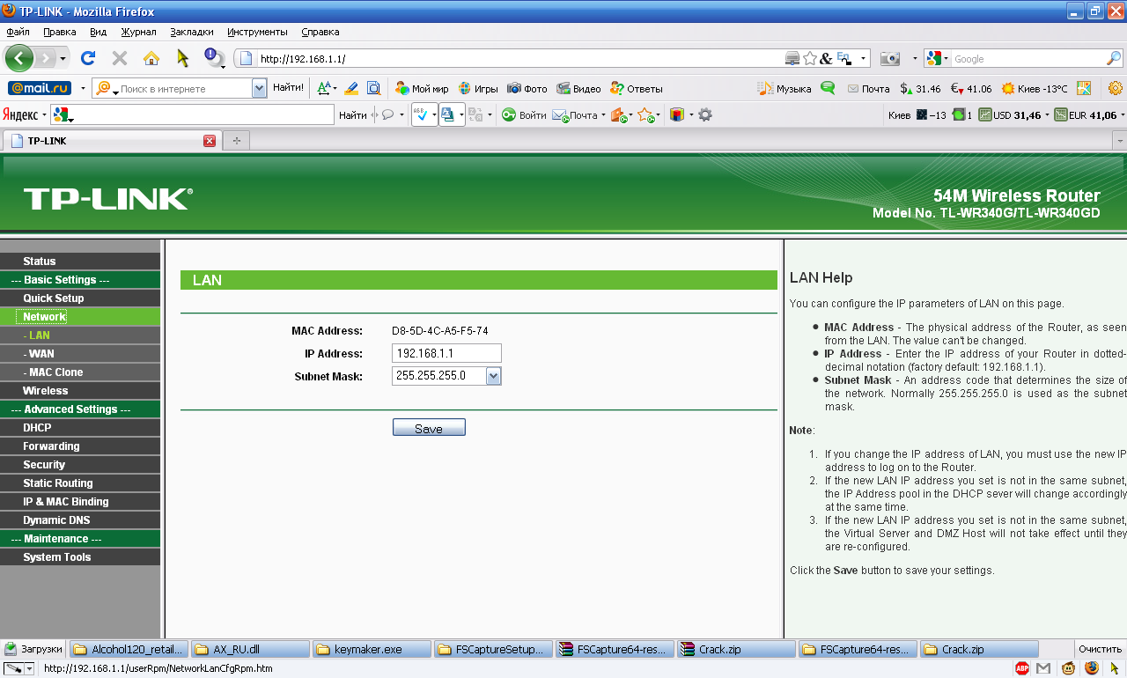Open the Правка menu
This screenshot has width=1127, height=678.
(59, 32)
